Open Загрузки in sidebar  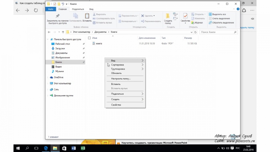pyautogui.click(x=60, y=48)
